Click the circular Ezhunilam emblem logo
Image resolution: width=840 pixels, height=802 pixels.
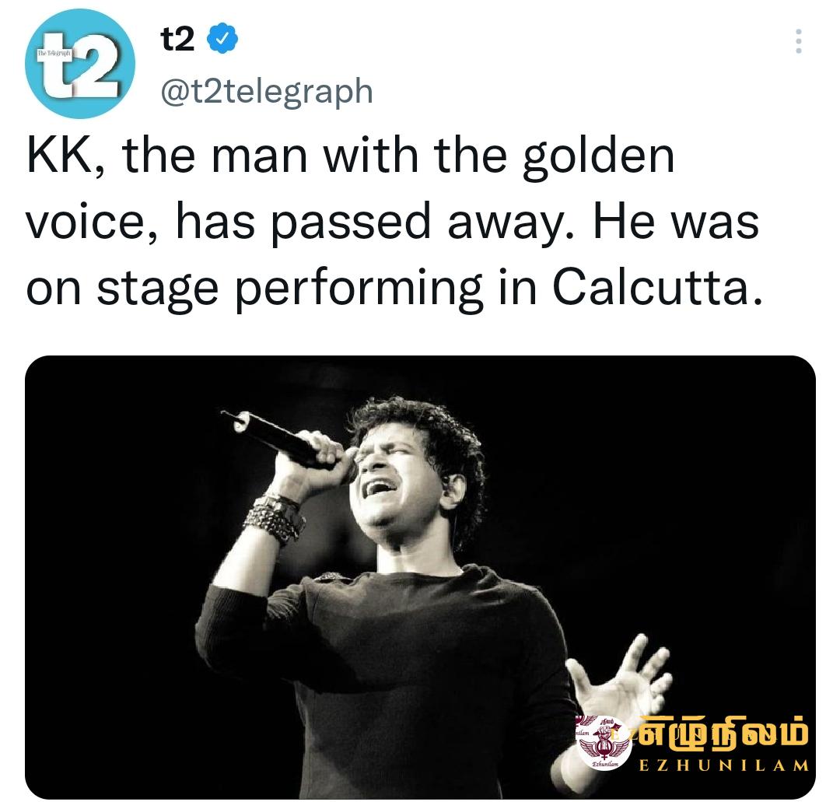(x=604, y=742)
